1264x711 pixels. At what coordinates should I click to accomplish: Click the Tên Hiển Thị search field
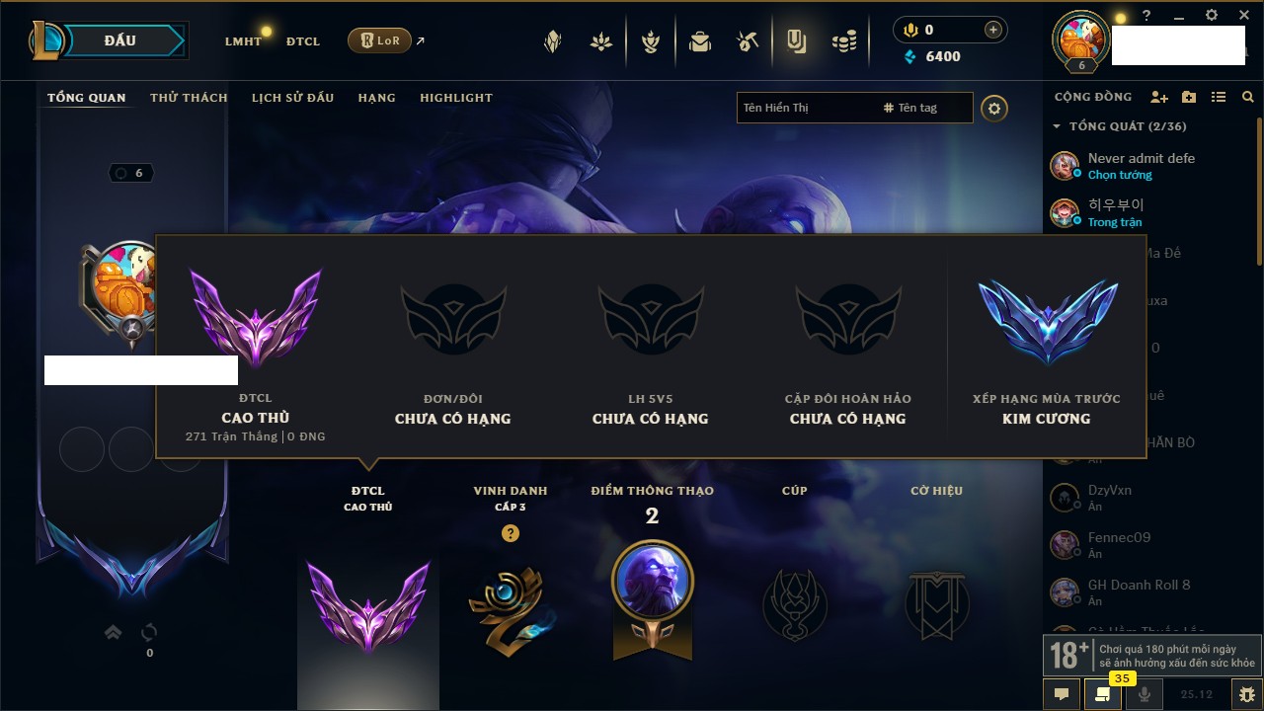(x=807, y=108)
